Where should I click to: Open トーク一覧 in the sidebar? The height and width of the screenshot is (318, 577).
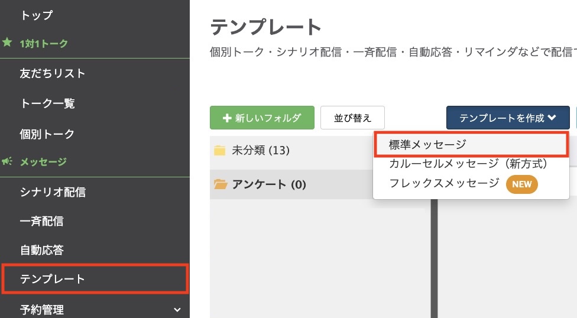pos(47,103)
